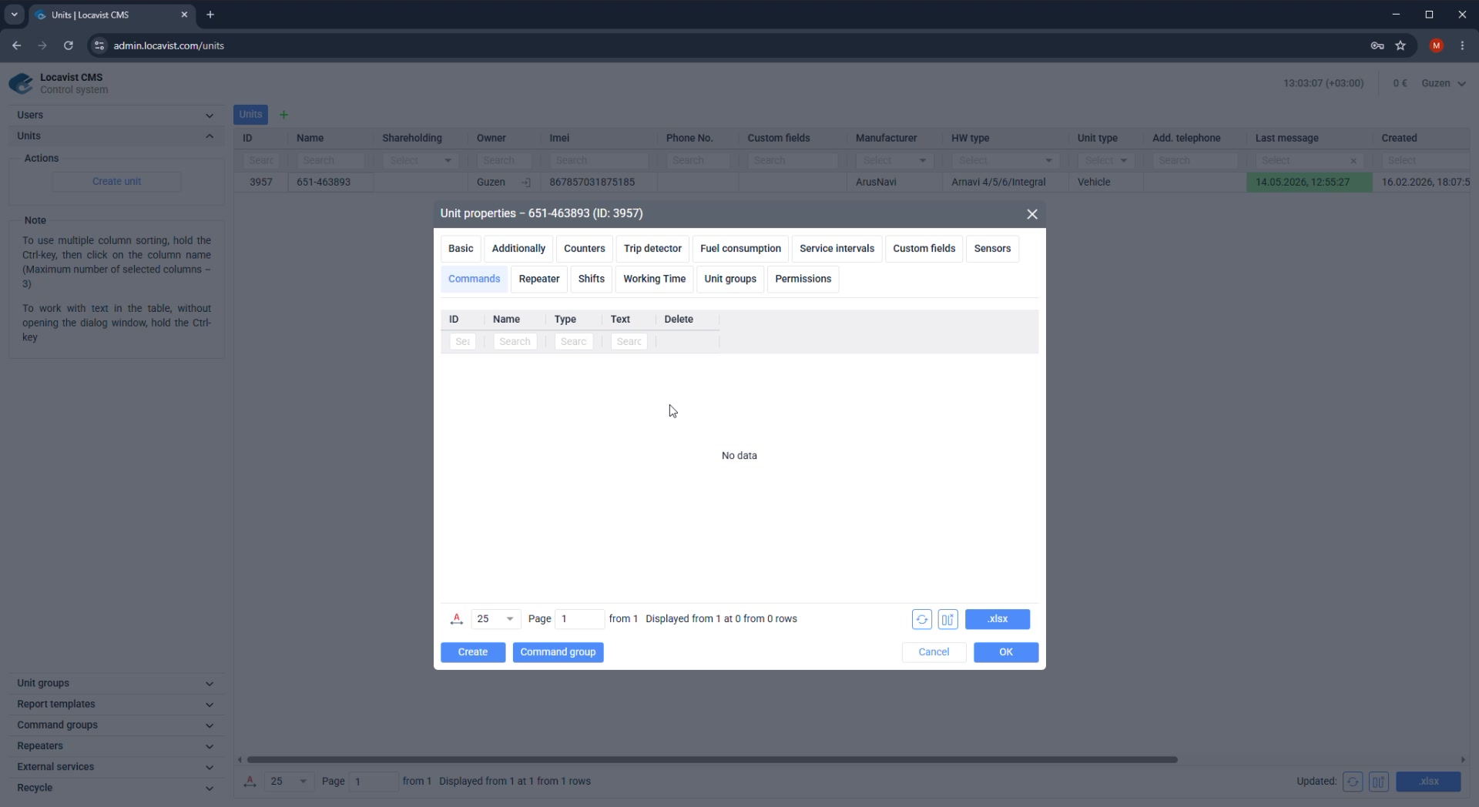
Task: Clear the Last message filter with the x icon
Action: pos(1353,161)
